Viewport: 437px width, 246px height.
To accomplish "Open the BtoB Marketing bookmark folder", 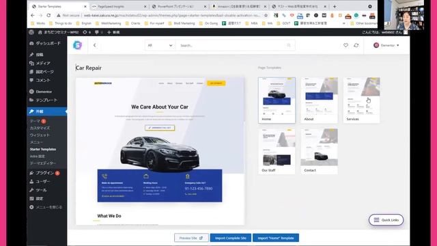I will click(x=182, y=23).
